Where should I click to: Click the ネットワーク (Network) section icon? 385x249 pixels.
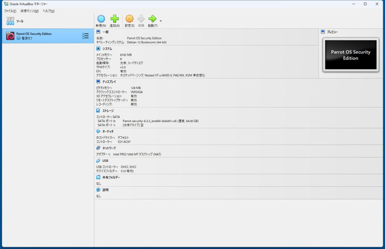coord(98,148)
